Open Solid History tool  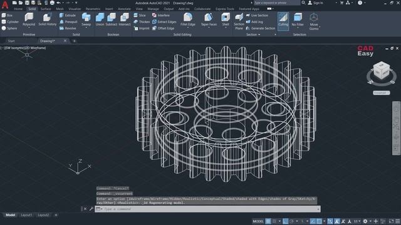(48, 19)
